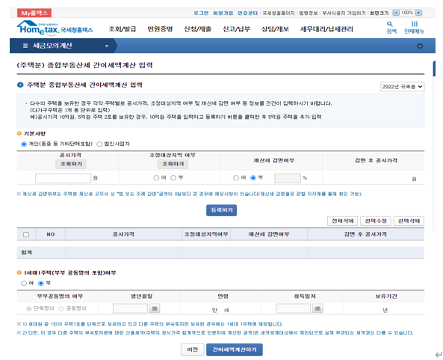Choose 여 for 조정대상지역 여부
This screenshot has width=443, height=360.
tap(156, 177)
